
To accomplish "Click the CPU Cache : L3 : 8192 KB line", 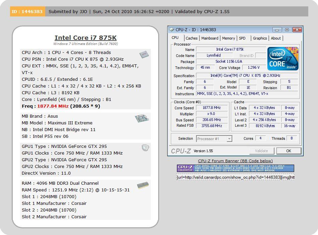I will point(51,93).
